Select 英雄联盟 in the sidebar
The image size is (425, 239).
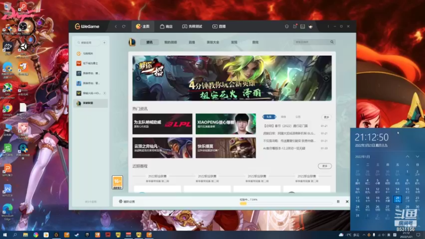90,103
